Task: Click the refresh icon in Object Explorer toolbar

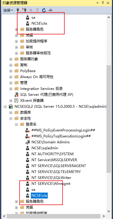Action: tap(44, 10)
